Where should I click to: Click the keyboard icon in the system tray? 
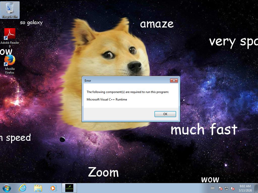[213, 188]
